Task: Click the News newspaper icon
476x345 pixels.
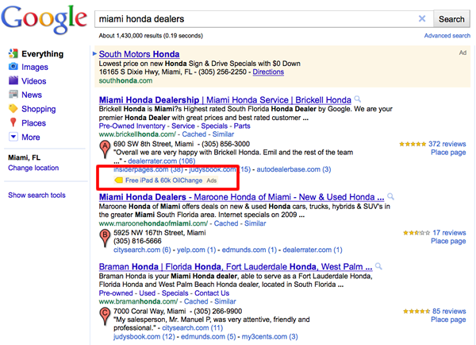Action: pyautogui.click(x=13, y=95)
